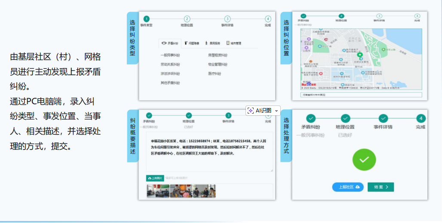The height and width of the screenshot is (223, 442).
Task: Open the 问题隐患 tab
Action: tap(192, 43)
